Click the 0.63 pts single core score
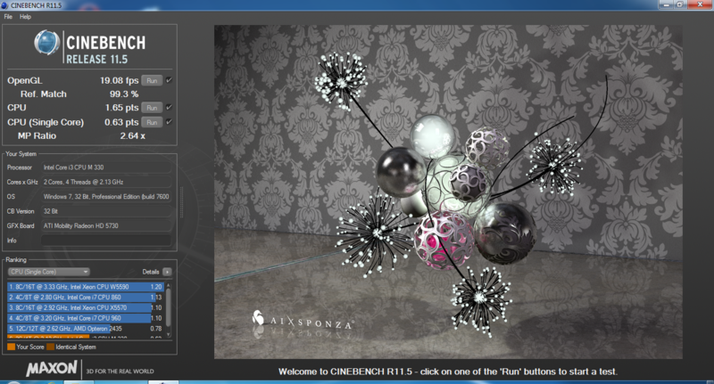 pyautogui.click(x=121, y=122)
